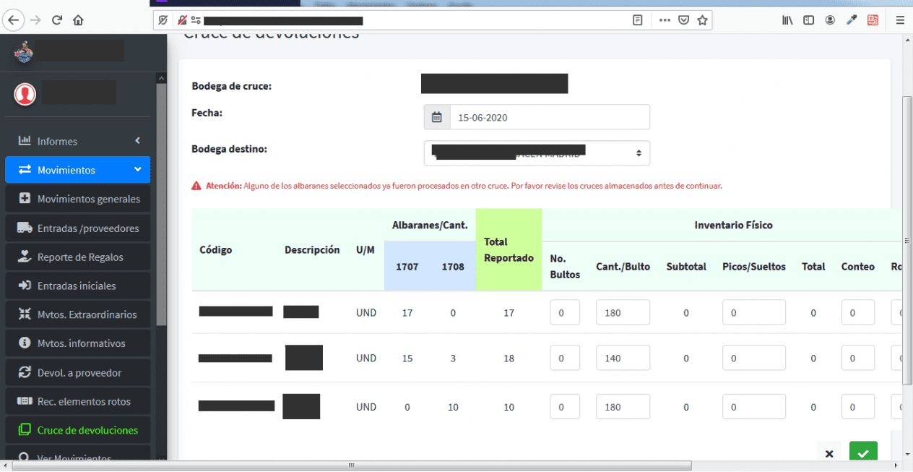Click the horizontal scrollbar right arrow
The height and width of the screenshot is (472, 913).
point(896,465)
